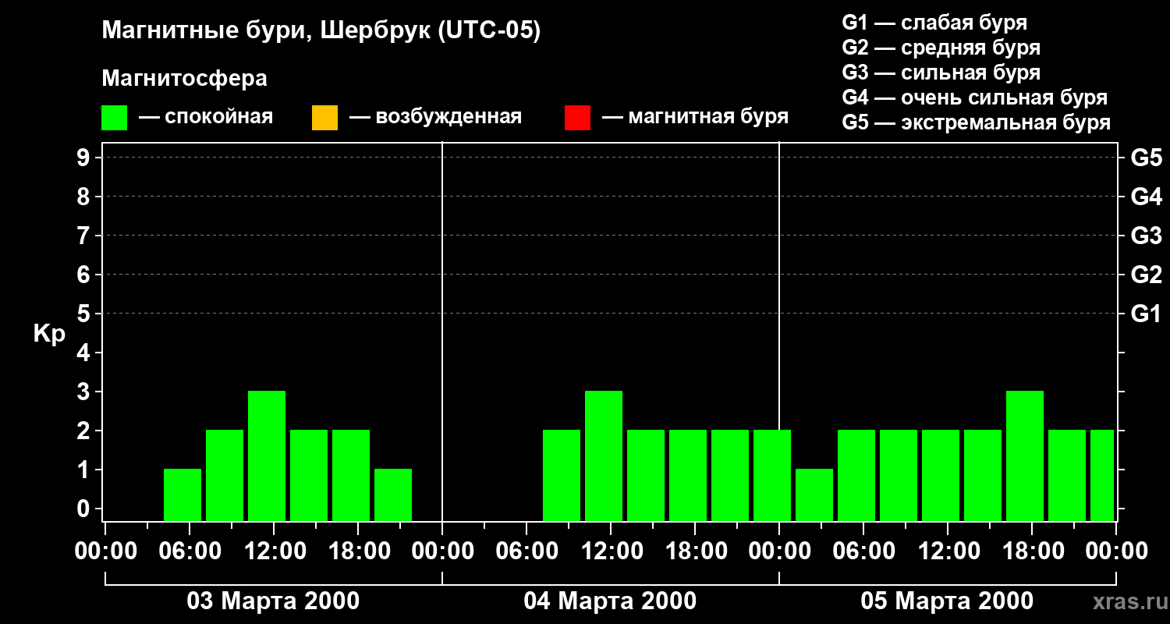This screenshot has height=624, width=1170.
Task: Click the green 'спокойная' legend swatch
Action: tap(114, 118)
